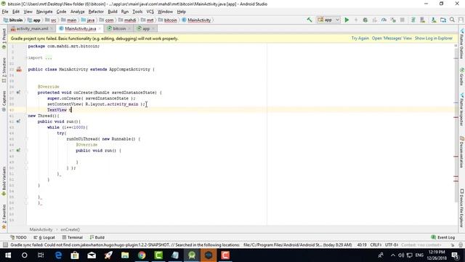Open Google Chrome from the taskbar

click(x=142, y=255)
